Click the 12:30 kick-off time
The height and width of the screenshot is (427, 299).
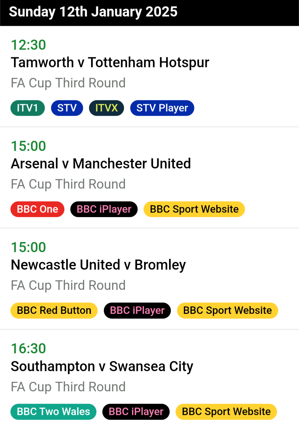[x=28, y=45]
